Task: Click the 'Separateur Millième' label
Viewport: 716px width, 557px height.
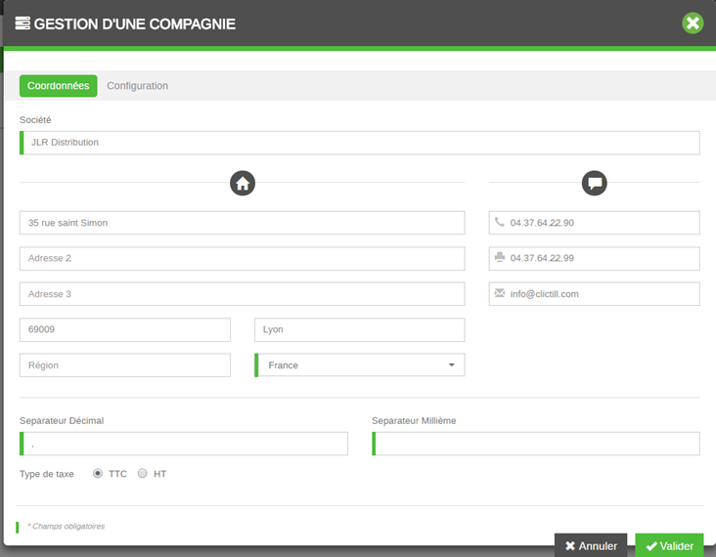Action: click(x=414, y=420)
